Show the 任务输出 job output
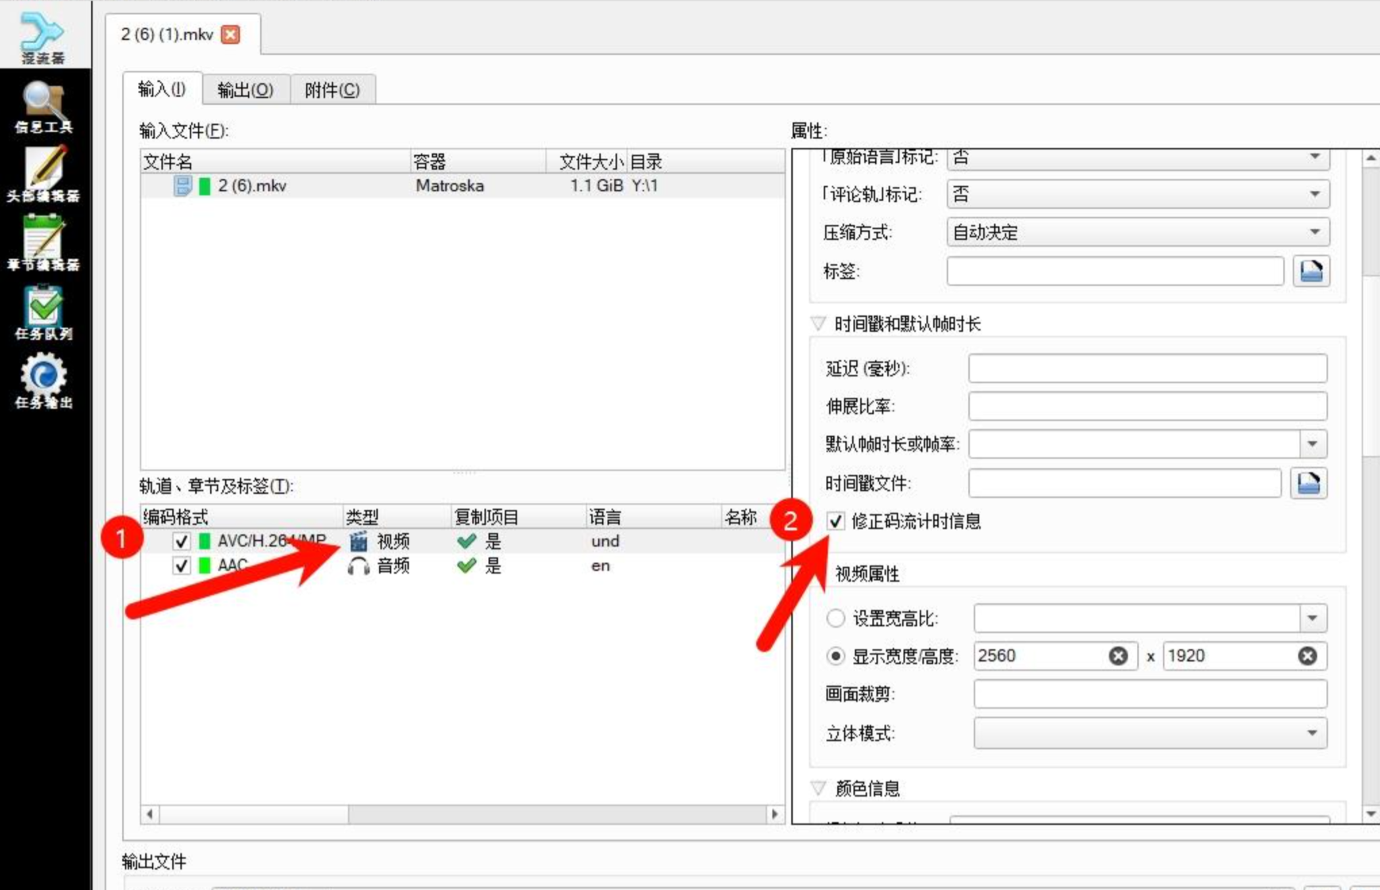Screen dimensions: 1380x890 click(43, 381)
